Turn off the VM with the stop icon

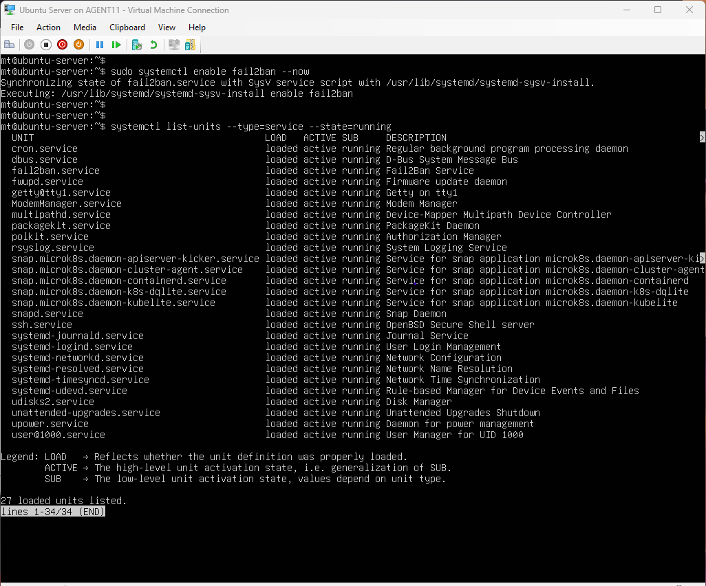coord(45,45)
